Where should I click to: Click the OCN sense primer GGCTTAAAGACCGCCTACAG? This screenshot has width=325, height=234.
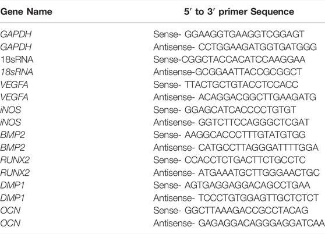tap(246, 210)
